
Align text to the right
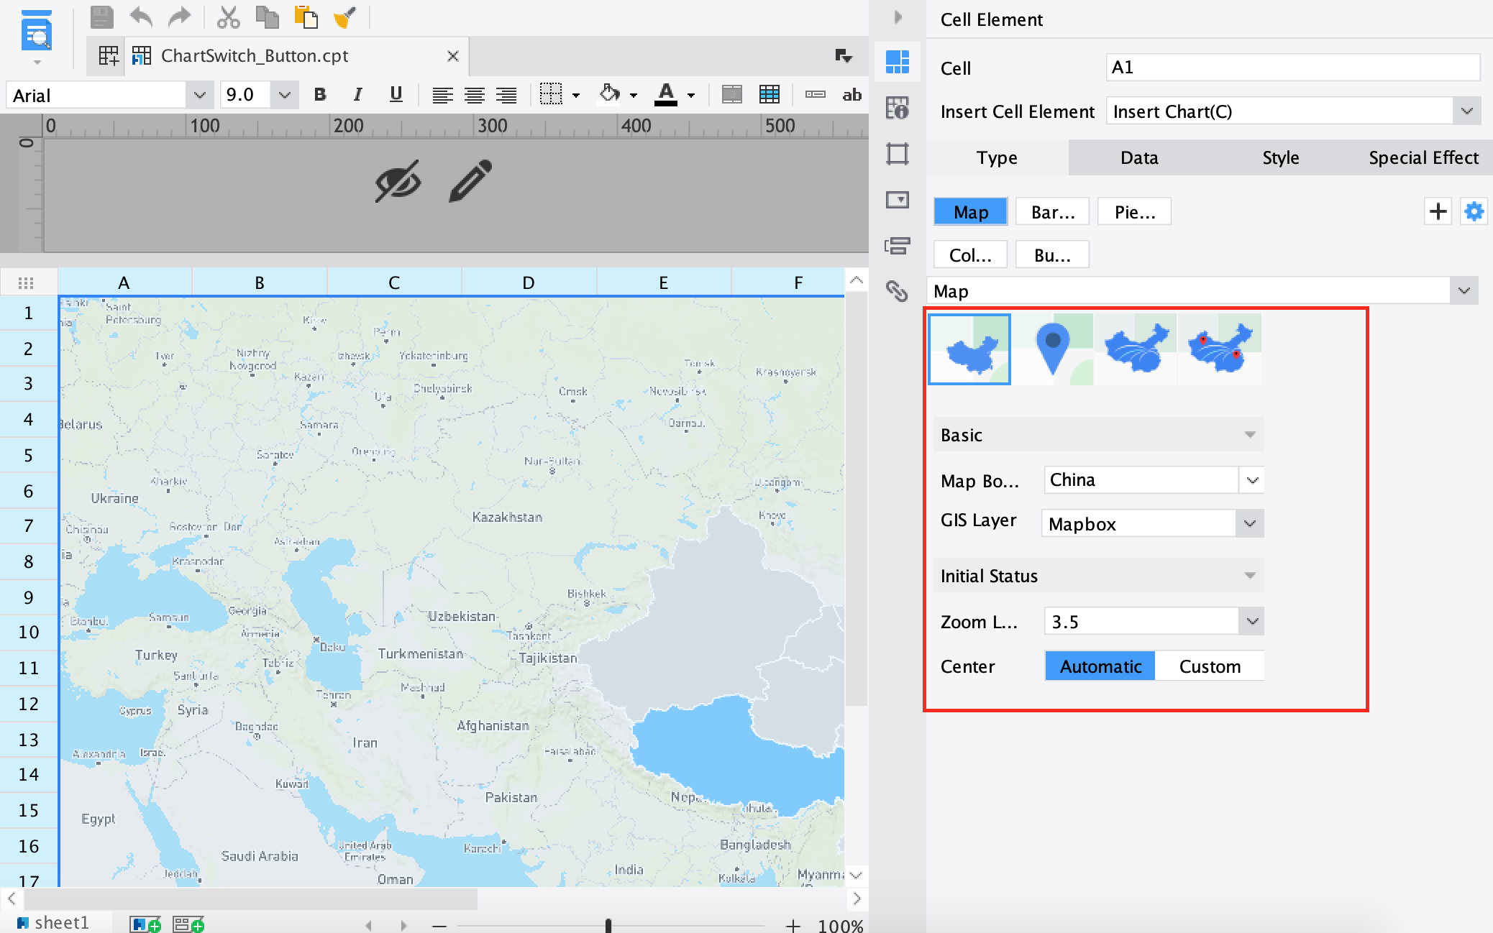(x=506, y=95)
